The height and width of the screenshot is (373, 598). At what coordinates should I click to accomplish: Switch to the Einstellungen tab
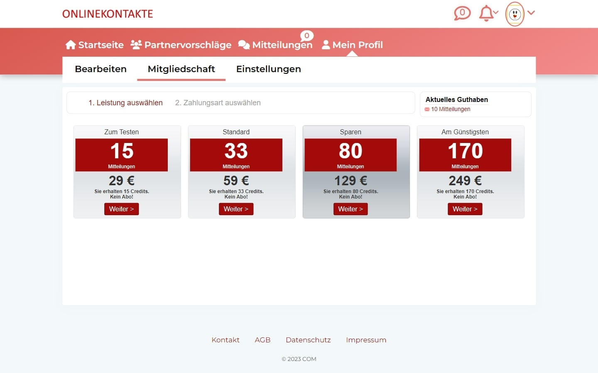pyautogui.click(x=268, y=69)
